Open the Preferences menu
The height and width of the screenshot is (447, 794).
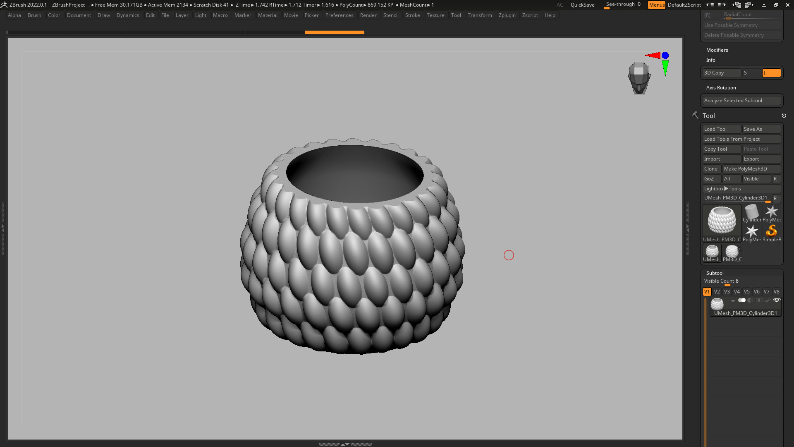click(x=339, y=15)
